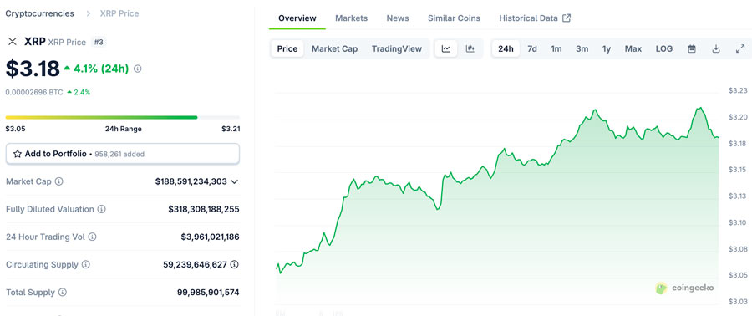The width and height of the screenshot is (752, 316).
Task: Click the $318,308,188,255 valuation value
Action: tap(204, 209)
